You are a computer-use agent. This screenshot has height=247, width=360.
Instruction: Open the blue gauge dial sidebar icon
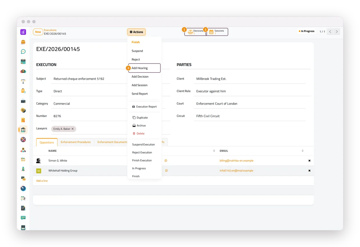(x=23, y=188)
